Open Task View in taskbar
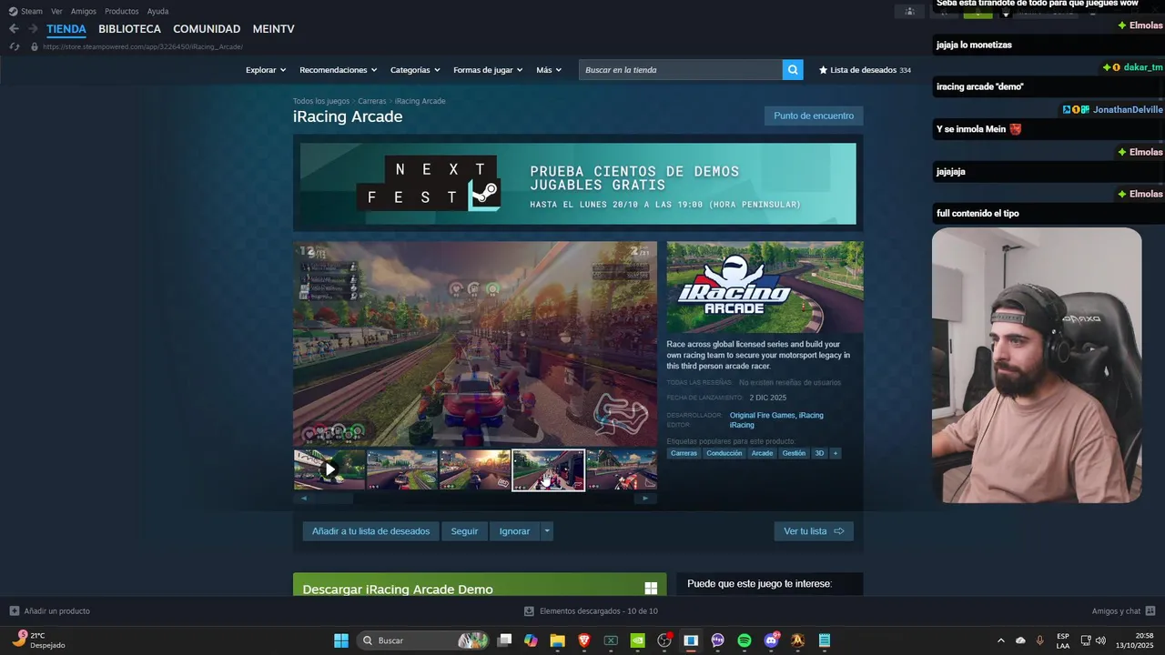The width and height of the screenshot is (1165, 655). [504, 640]
